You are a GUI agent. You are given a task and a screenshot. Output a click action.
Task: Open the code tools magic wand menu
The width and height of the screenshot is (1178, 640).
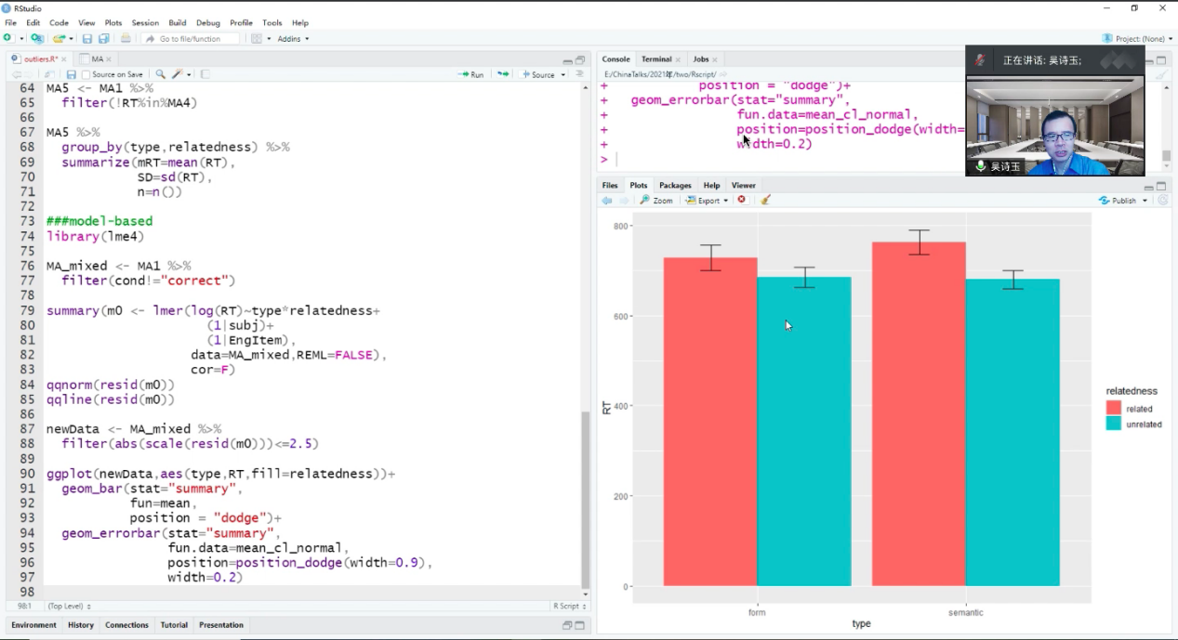tap(179, 74)
